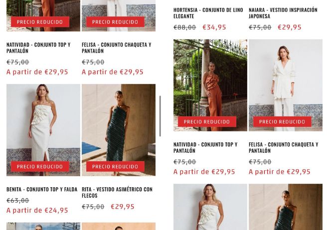Image resolution: width=329 pixels, height=230 pixels.
Task: Click the Hortensia sale price €34,95
Action: 214,27
